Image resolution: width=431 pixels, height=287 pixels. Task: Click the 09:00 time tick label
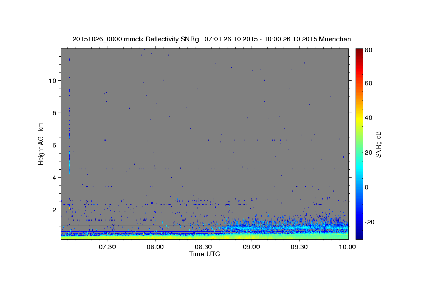tap(251, 247)
